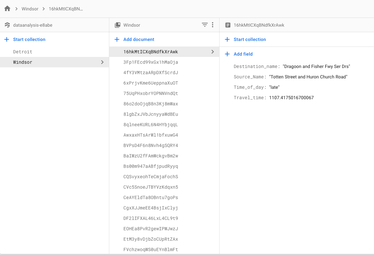
Task: Click the home icon in breadcrumb
Action: click(7, 9)
